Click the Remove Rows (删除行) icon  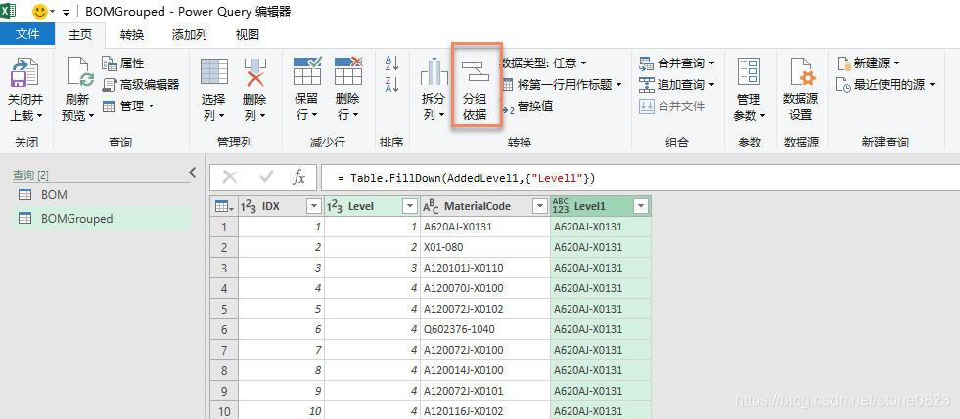[347, 71]
